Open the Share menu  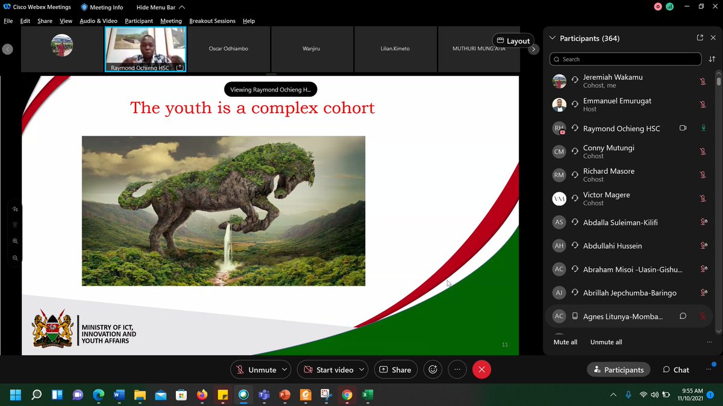click(x=45, y=20)
